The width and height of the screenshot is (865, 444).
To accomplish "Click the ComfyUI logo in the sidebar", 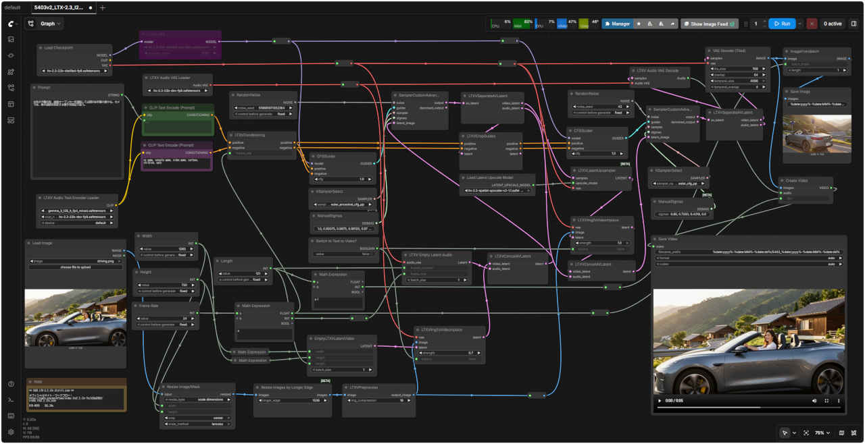I will 11,24.
